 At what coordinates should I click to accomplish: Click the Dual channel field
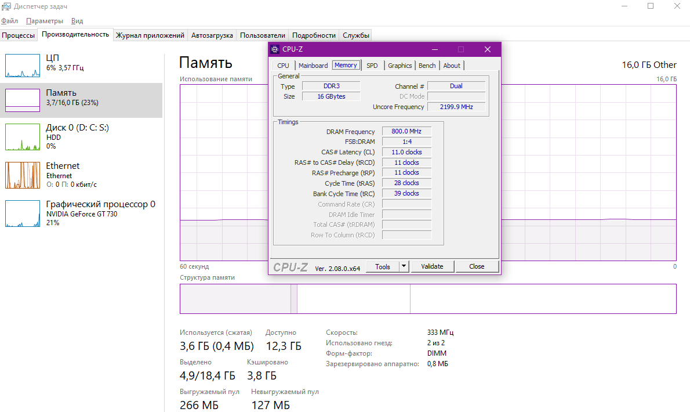(x=456, y=86)
